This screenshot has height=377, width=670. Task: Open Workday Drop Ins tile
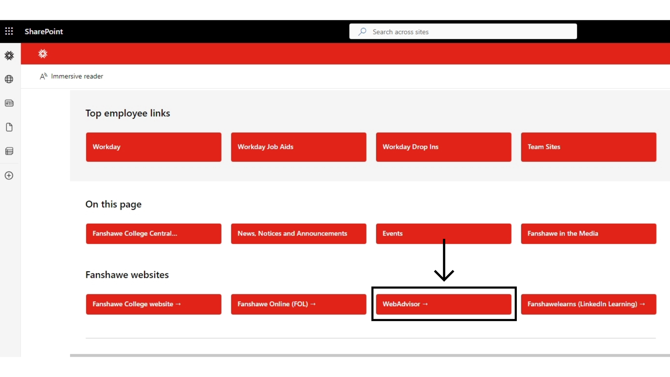pyautogui.click(x=444, y=147)
